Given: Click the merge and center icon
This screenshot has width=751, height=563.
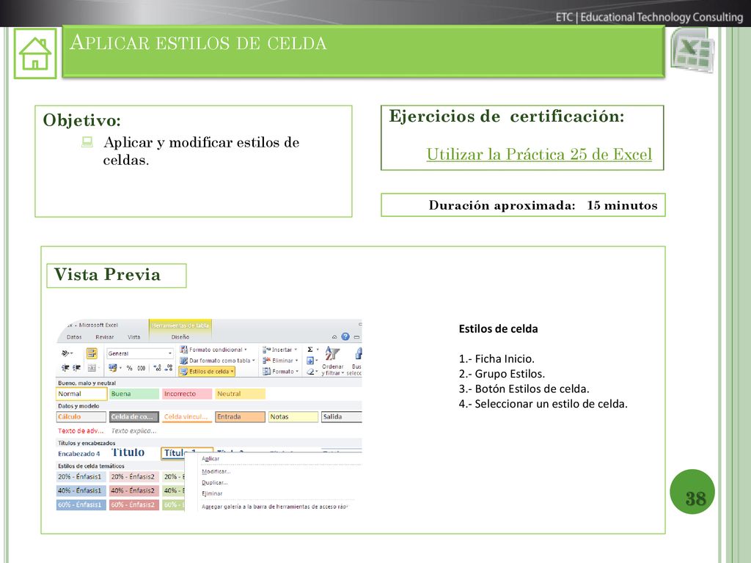Looking at the screenshot, I should pyautogui.click(x=93, y=368).
